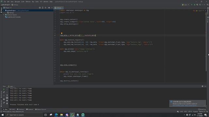
Task: Open the Window menu
Action: tap(46, 2)
